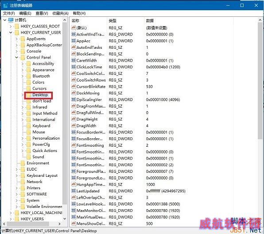This screenshot has height=234, width=264.
Task: Open the 收藏夹(A) favorites menu
Action: point(60,13)
